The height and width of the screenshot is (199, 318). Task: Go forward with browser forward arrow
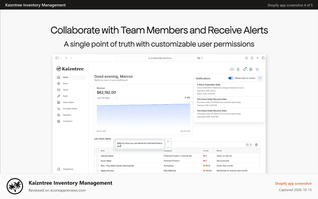[x=71, y=58]
